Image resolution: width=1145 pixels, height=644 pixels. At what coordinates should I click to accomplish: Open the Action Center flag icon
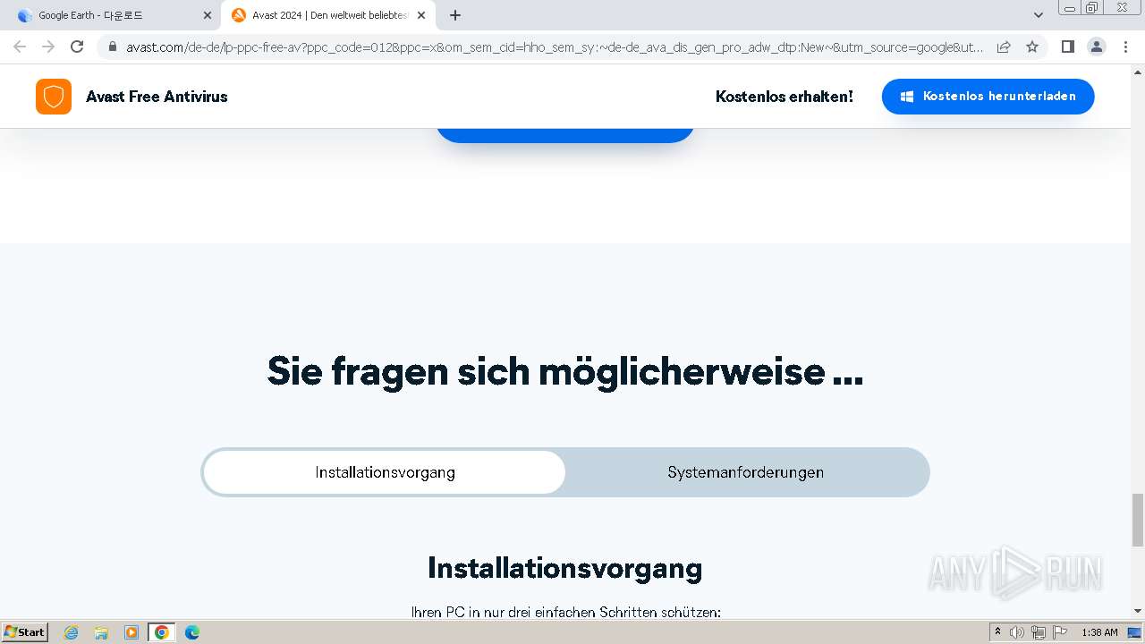point(1060,632)
